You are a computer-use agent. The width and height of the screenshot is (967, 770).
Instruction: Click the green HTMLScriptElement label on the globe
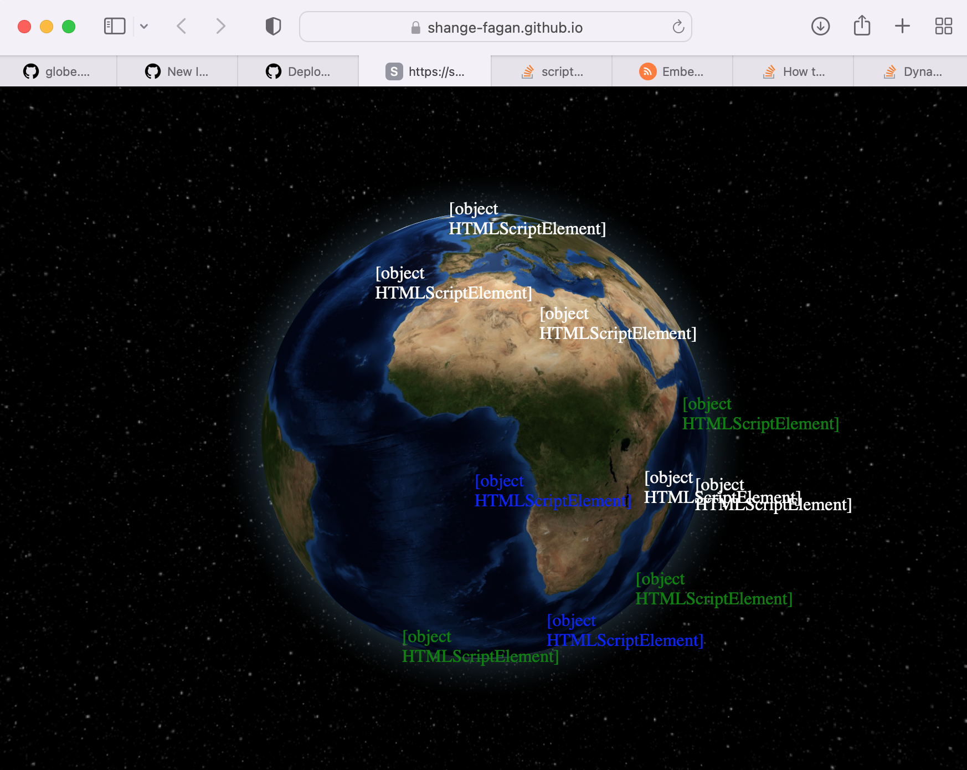(x=762, y=414)
